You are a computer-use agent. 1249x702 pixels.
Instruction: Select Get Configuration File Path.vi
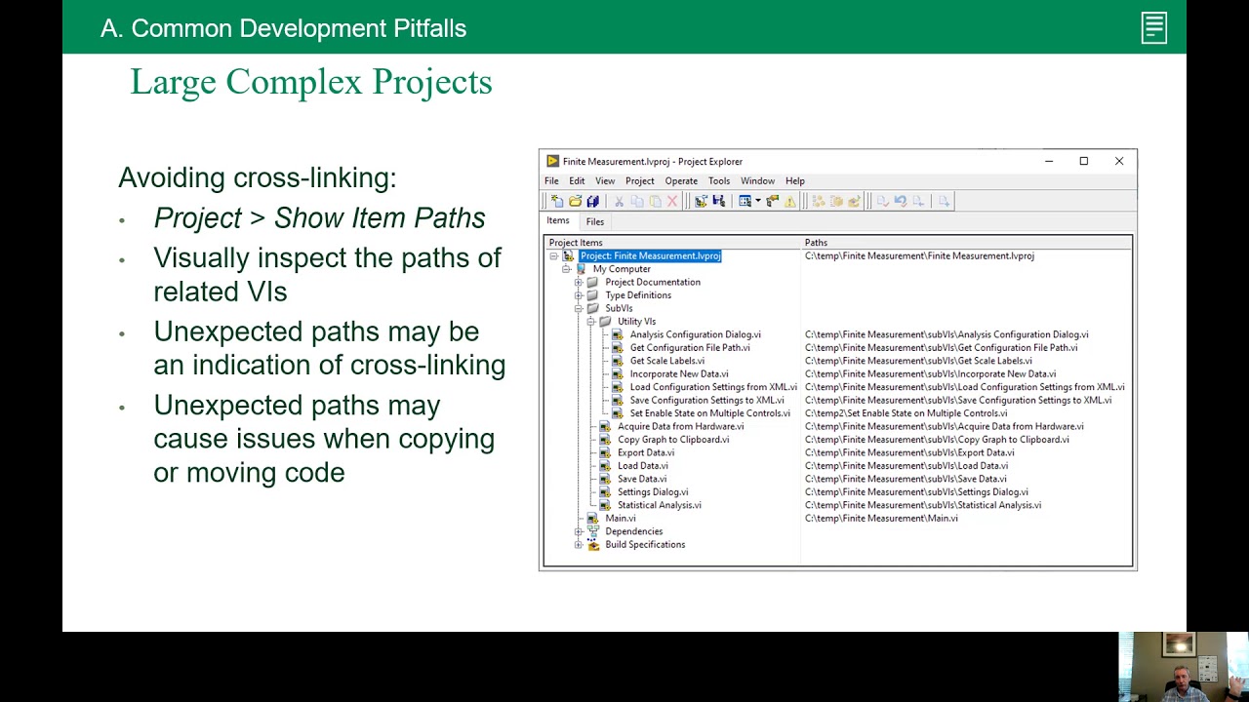pos(690,348)
